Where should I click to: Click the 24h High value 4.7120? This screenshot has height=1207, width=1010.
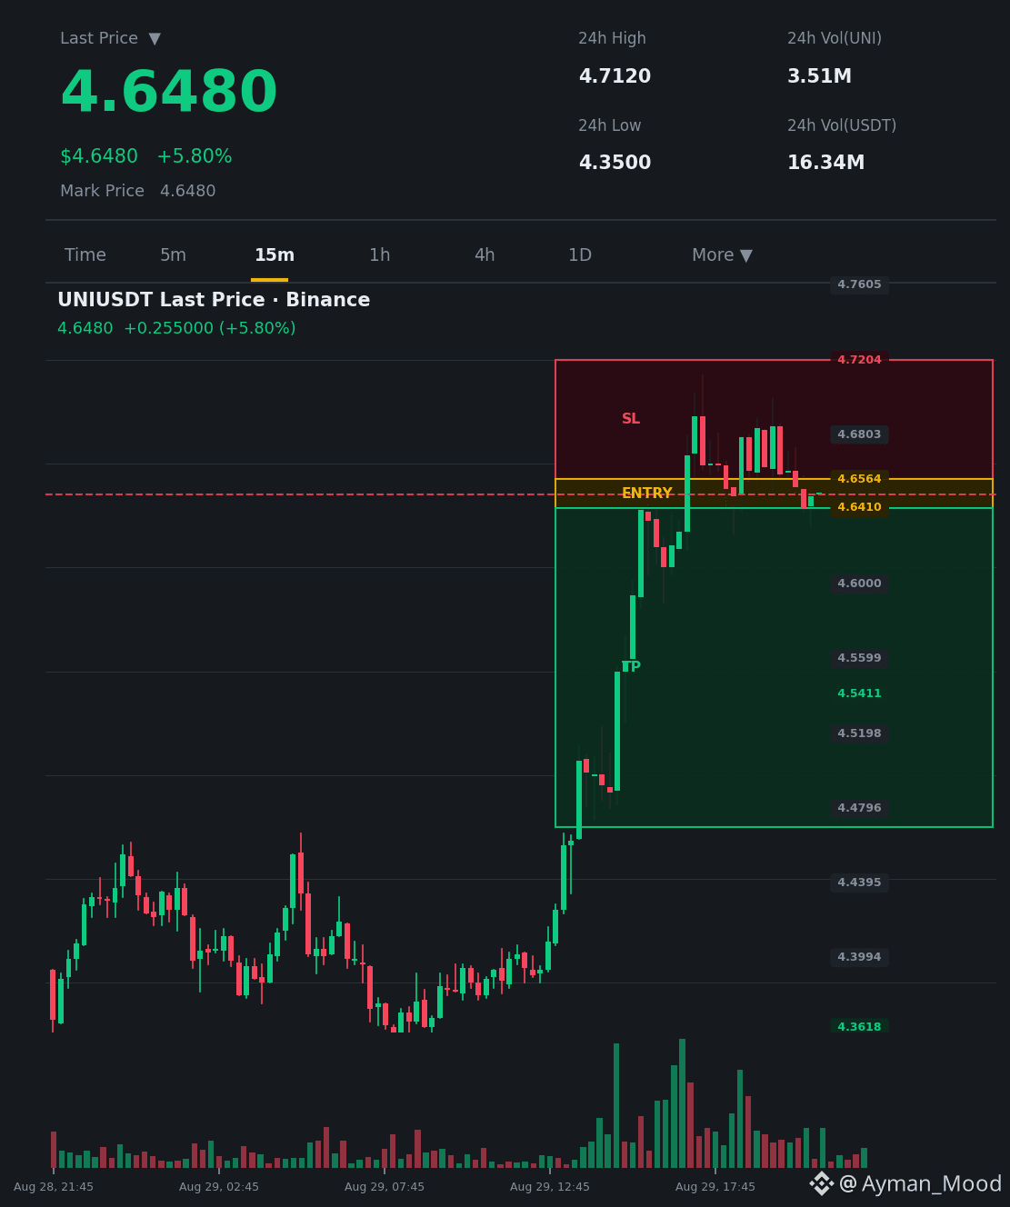(615, 76)
